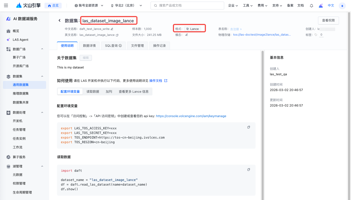Screen dimensions: 351x200
Task: Select the 配置环境变量 code tab
Action: [x=70, y=92]
